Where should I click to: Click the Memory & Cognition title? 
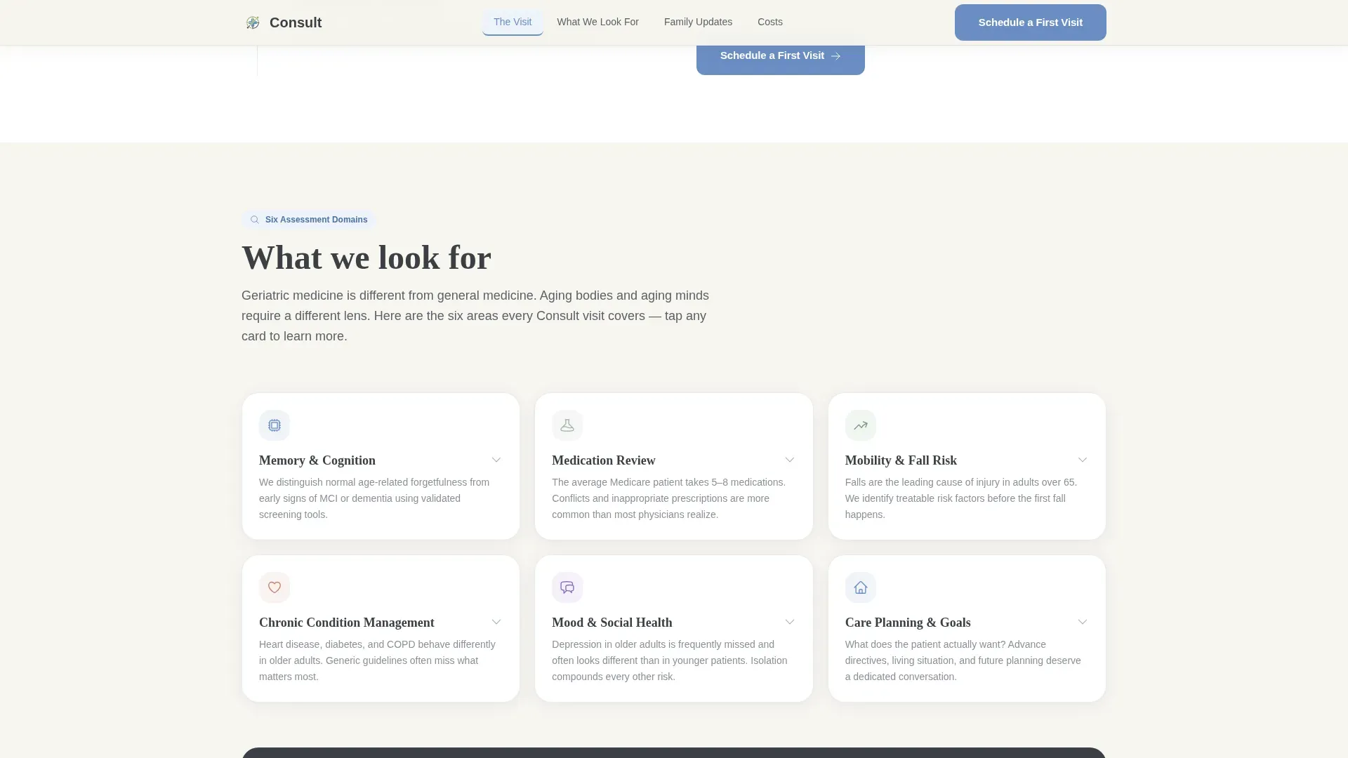317,460
